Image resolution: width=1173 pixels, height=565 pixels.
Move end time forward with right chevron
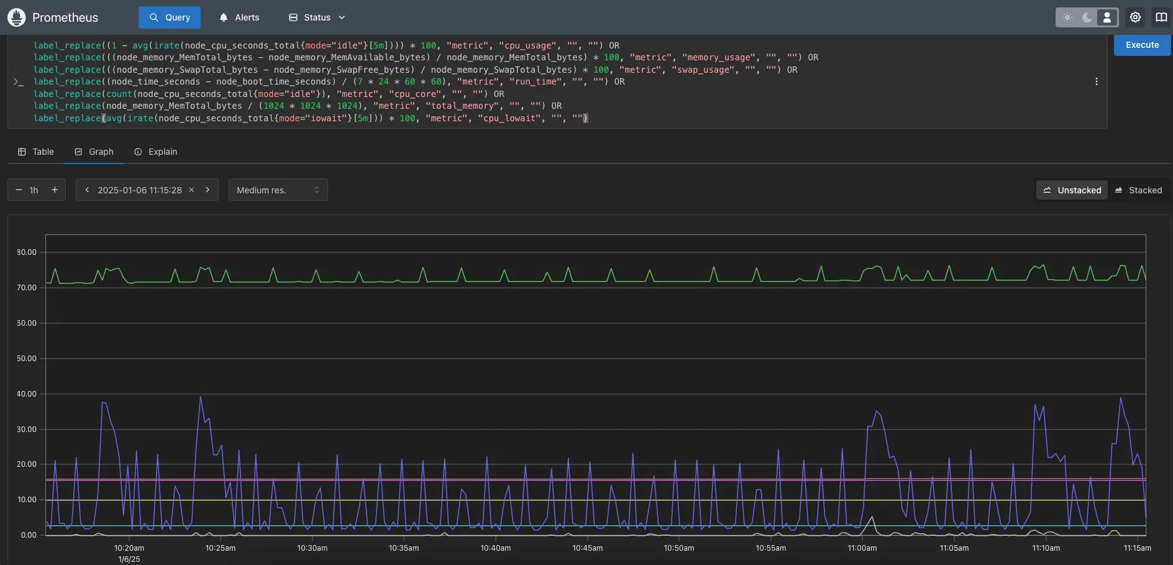[x=208, y=190]
